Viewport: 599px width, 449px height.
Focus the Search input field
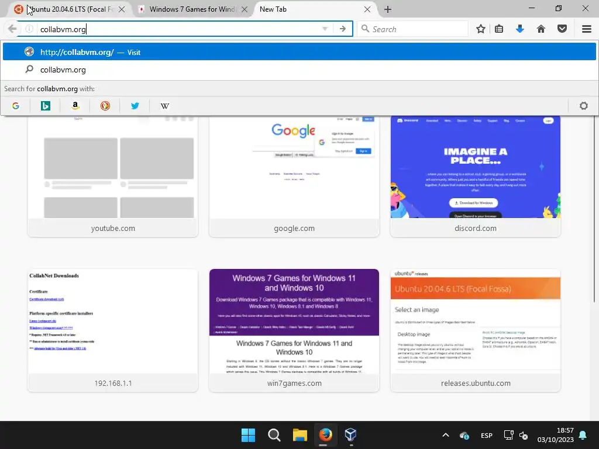pyautogui.click(x=412, y=29)
